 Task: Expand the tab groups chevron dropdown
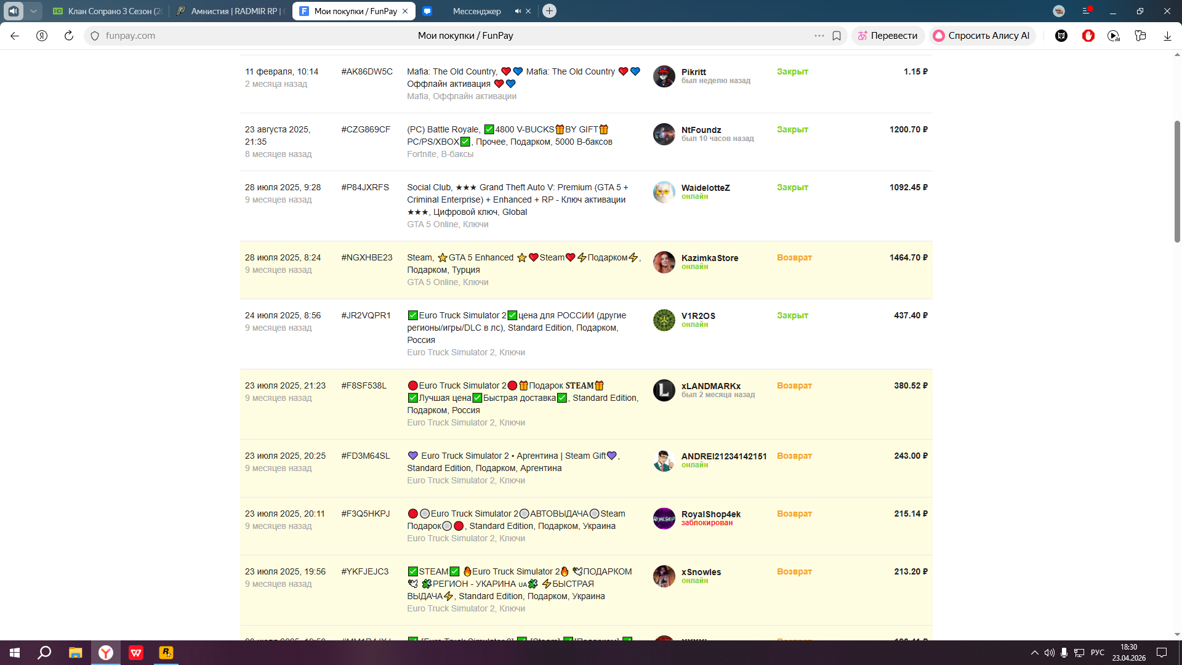pyautogui.click(x=33, y=11)
